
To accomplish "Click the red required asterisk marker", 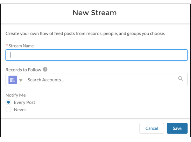I will [x=7, y=45].
